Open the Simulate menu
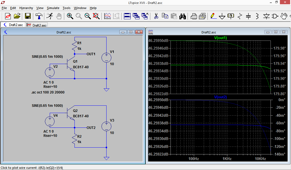Viewport: 291px width, 170px height. [x=53, y=8]
